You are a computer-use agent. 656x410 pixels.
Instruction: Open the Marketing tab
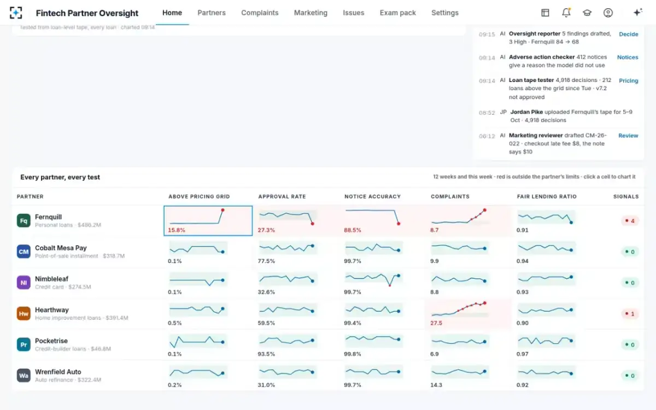(x=311, y=13)
